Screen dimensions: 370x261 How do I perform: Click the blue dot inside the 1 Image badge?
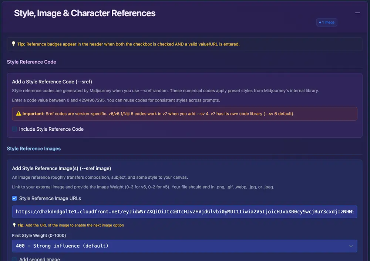tap(320, 22)
